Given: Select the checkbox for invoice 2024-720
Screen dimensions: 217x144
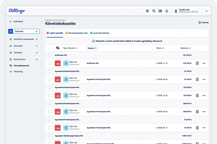Looking at the screenshot, I should click(50, 128).
